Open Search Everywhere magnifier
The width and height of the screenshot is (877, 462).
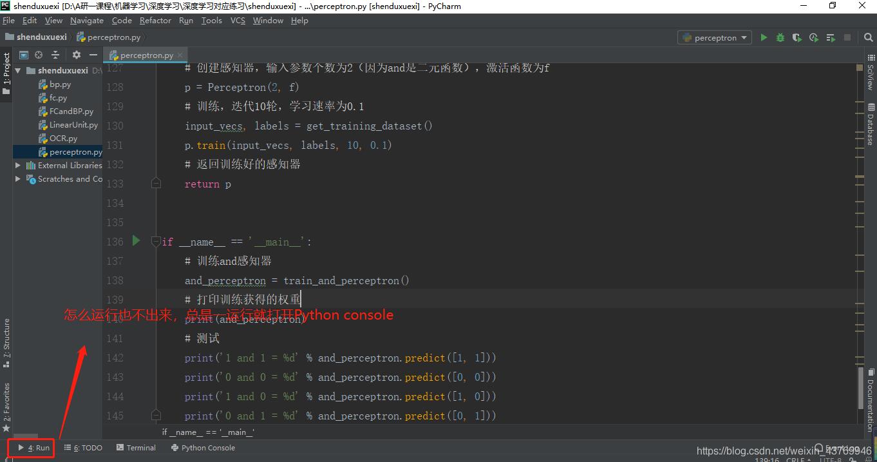(867, 37)
